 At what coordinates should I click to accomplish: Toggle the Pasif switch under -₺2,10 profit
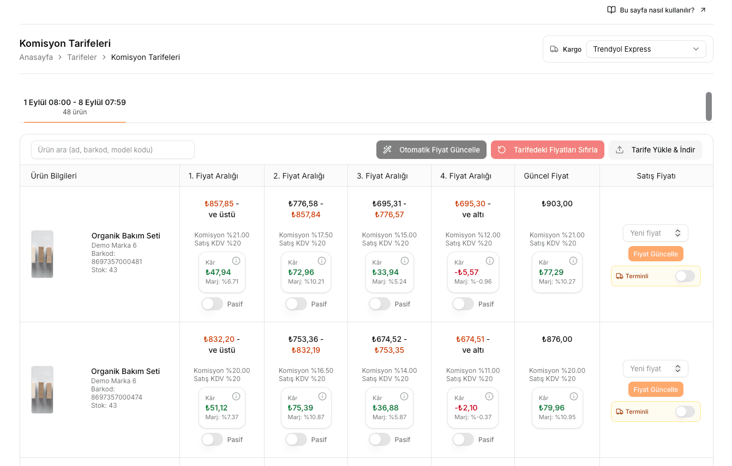point(463,439)
